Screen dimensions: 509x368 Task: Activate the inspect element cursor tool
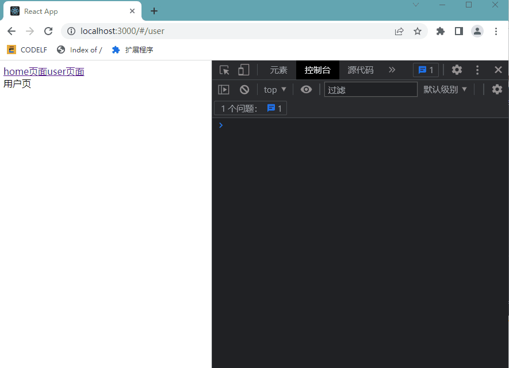[x=224, y=70]
